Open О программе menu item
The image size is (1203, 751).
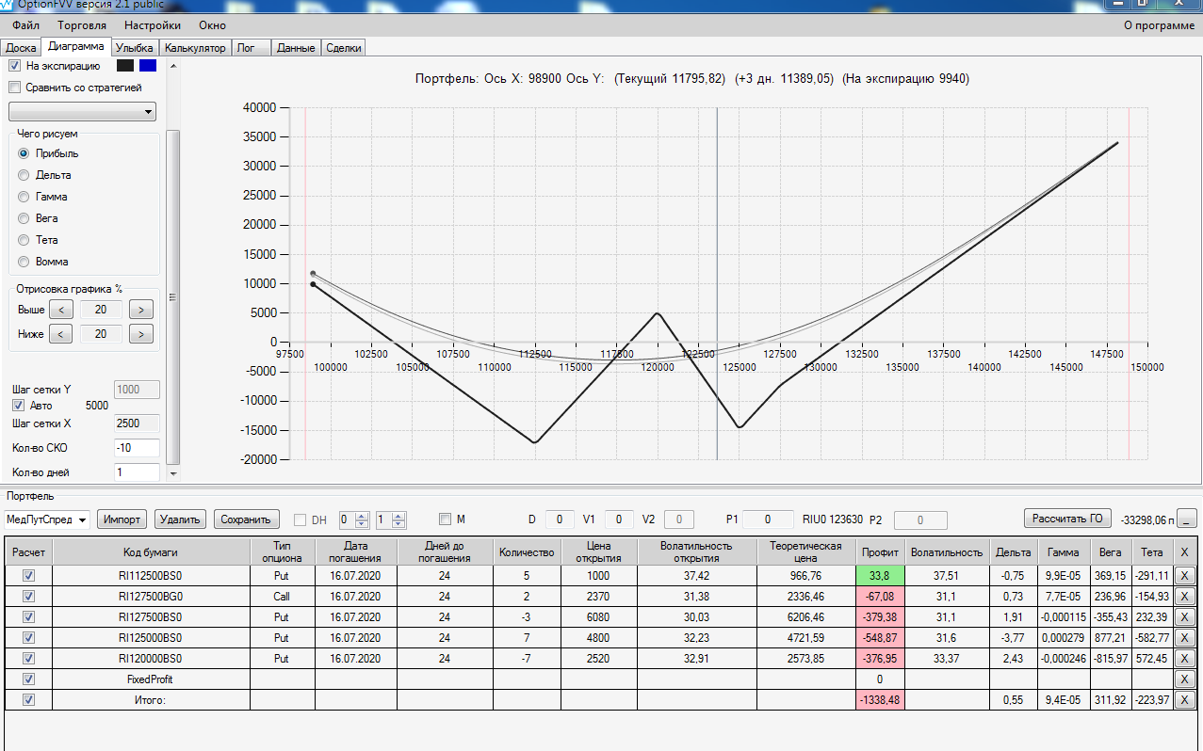point(1160,25)
